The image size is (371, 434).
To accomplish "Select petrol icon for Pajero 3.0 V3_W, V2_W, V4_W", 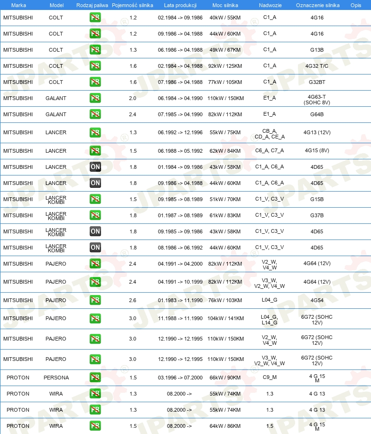I will point(95,359).
